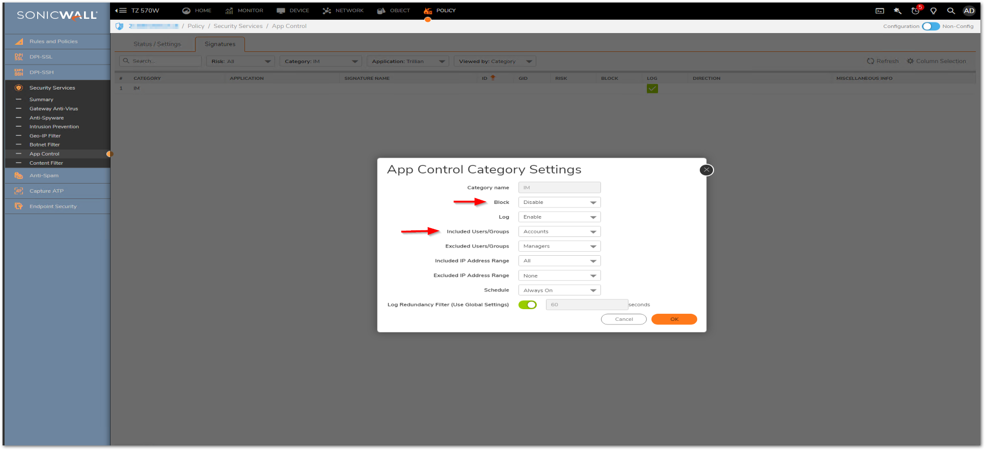Select Content Filter in the sidebar

[46, 163]
